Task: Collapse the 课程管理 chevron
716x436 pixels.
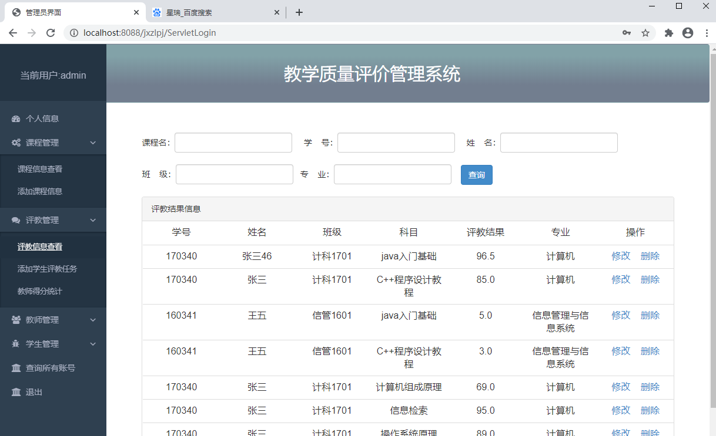Action: (x=93, y=143)
